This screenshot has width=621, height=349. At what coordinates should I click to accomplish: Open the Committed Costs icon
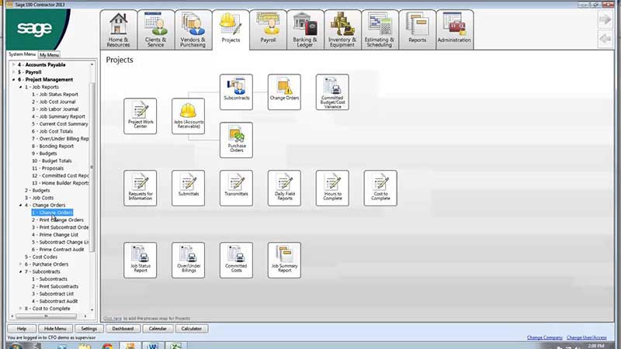pyautogui.click(x=237, y=261)
